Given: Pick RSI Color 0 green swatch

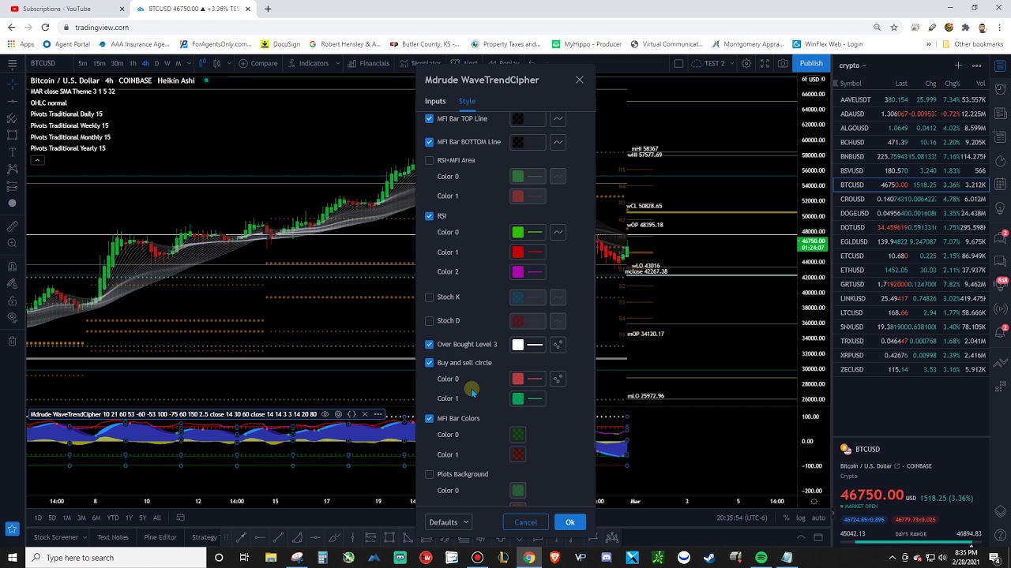Looking at the screenshot, I should click(x=517, y=232).
